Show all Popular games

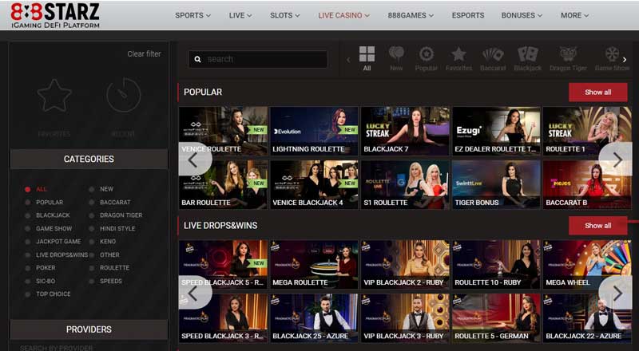point(597,93)
